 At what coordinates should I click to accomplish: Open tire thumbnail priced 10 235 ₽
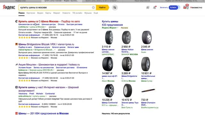[x=109, y=91]
